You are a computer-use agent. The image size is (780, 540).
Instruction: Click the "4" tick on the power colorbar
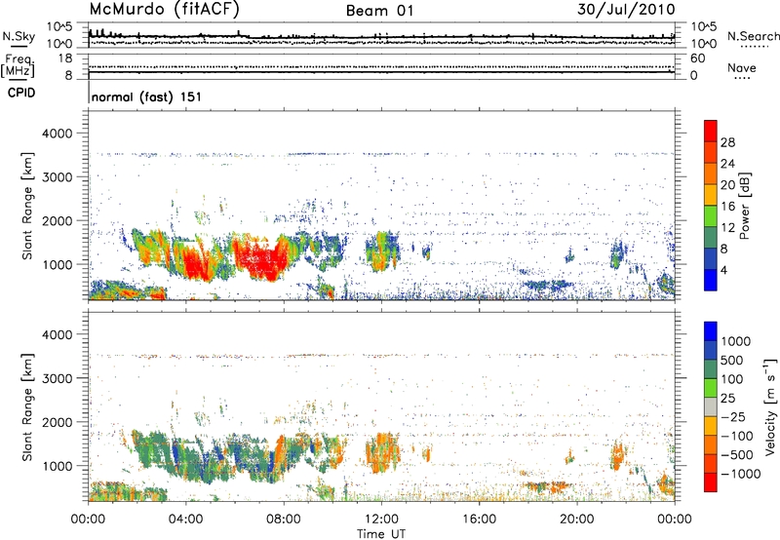pyautogui.click(x=723, y=270)
